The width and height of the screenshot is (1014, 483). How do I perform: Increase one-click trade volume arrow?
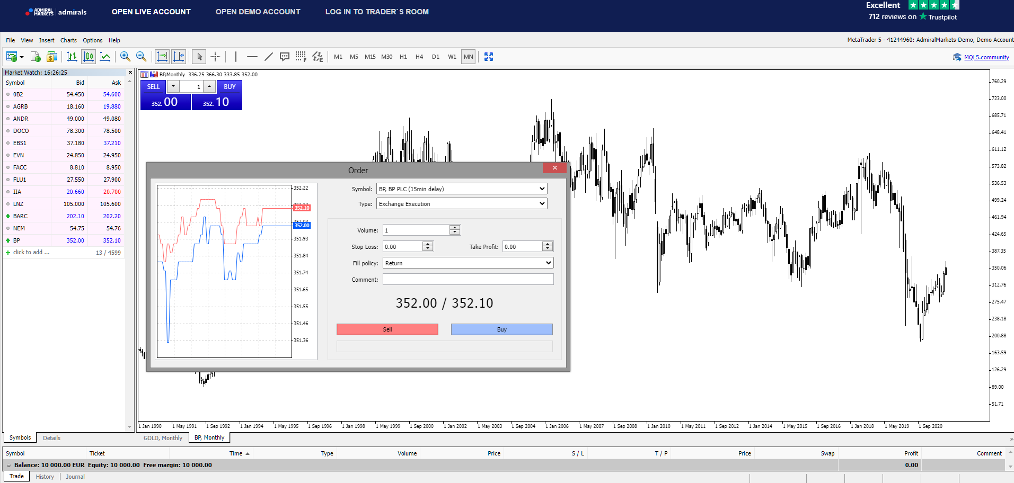209,86
